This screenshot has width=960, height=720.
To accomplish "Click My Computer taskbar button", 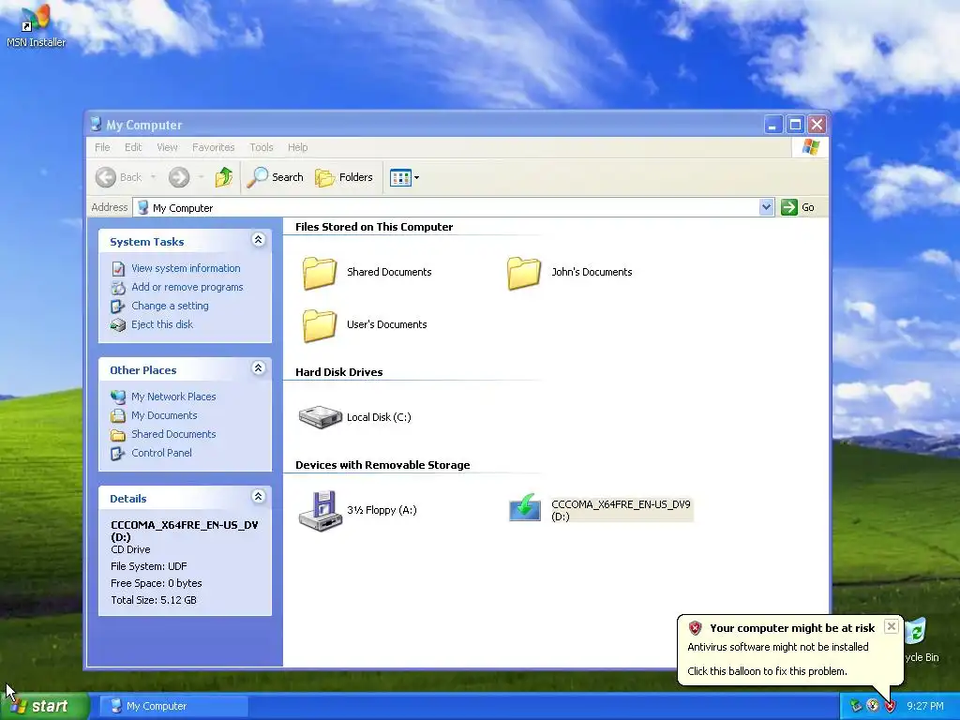I will click(173, 706).
